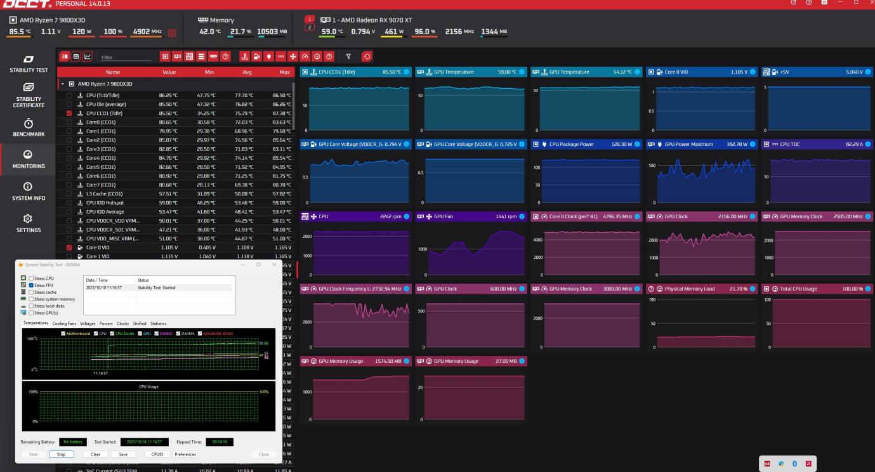Open the Settings gear in sidebar
The width and height of the screenshot is (875, 472).
pos(29,223)
